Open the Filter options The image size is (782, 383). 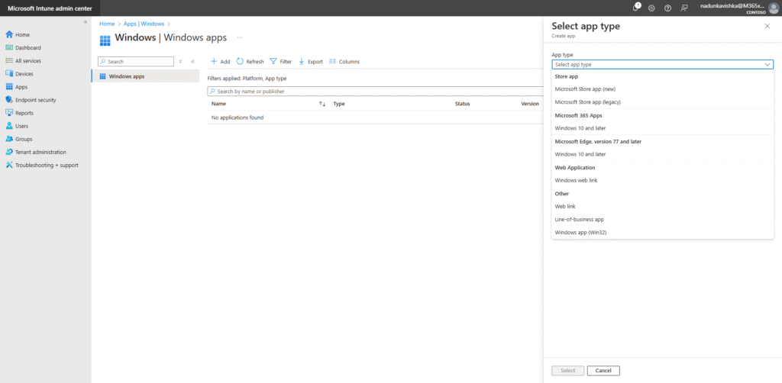[x=281, y=62]
